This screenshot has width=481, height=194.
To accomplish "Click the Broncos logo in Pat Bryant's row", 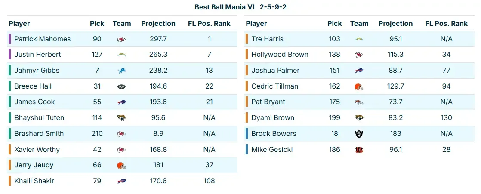I will [x=359, y=102].
